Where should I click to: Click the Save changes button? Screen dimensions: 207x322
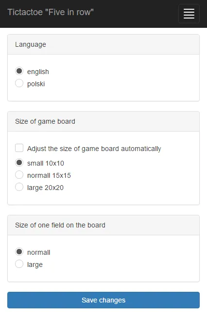103,300
